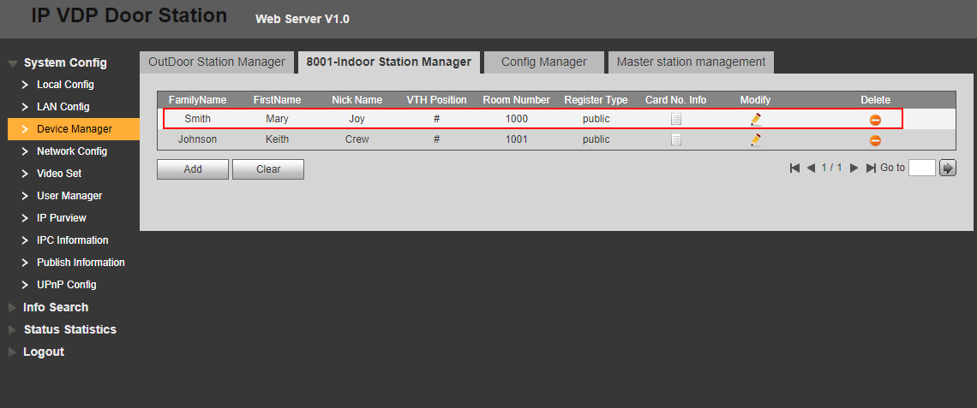Delete the Johnson Keith entry
Image resolution: width=977 pixels, height=408 pixels.
[875, 140]
